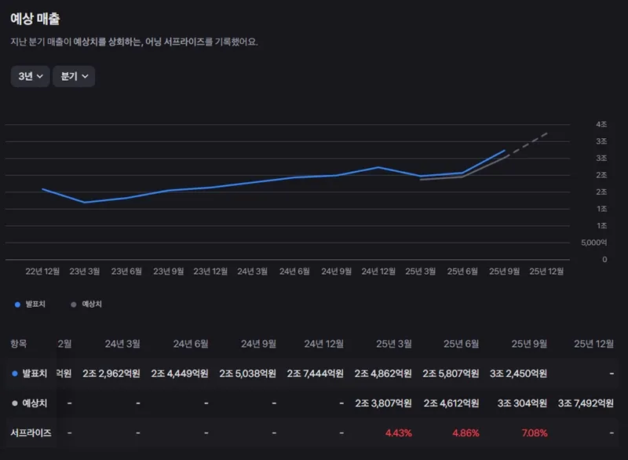Toggle the 예상치 series in chart legend

pos(87,304)
